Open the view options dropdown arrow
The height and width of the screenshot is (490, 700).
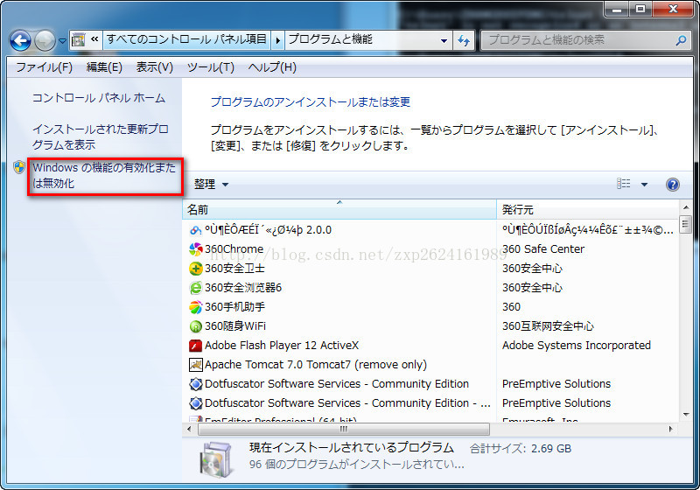644,185
